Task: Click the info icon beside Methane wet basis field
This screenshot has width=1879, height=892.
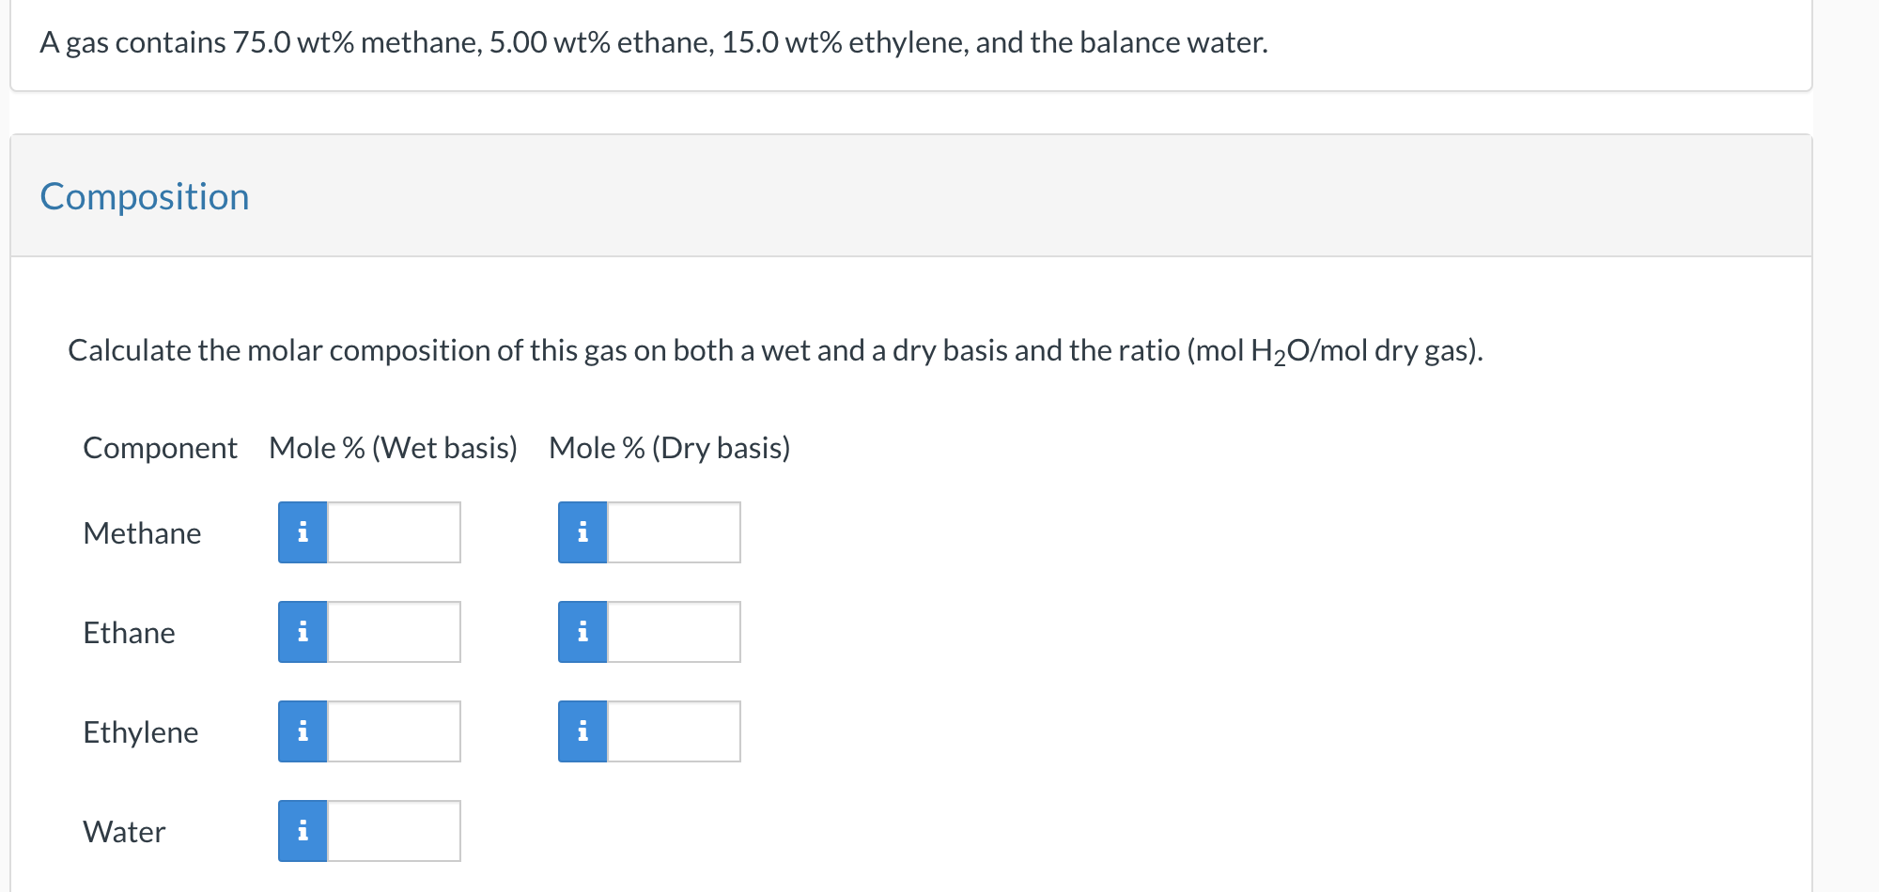Action: [303, 531]
